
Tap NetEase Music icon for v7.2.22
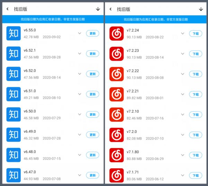(116, 74)
